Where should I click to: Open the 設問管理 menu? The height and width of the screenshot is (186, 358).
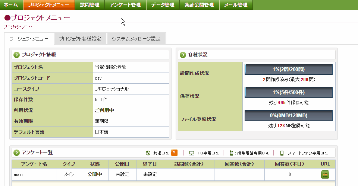[89, 5]
